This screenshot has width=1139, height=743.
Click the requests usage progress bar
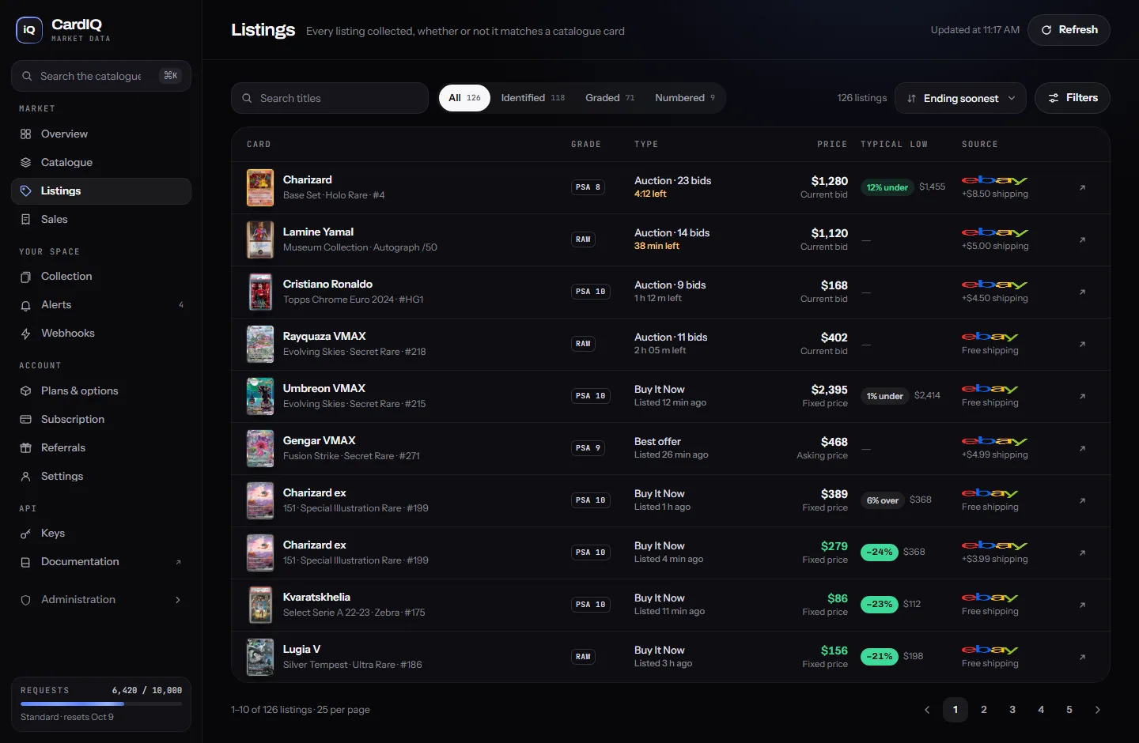click(x=101, y=703)
